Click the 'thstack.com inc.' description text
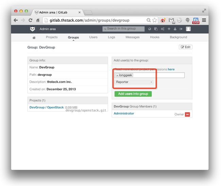 coord(60,82)
